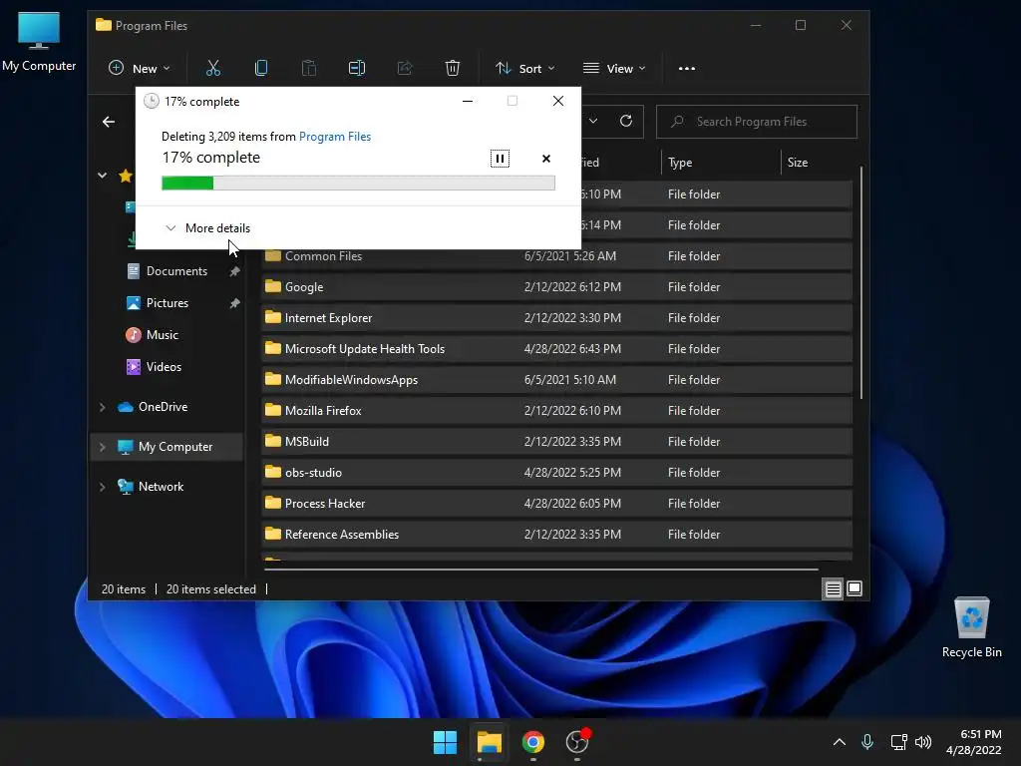The height and width of the screenshot is (766, 1021).
Task: Collapse Quick access tree section
Action: tap(103, 176)
